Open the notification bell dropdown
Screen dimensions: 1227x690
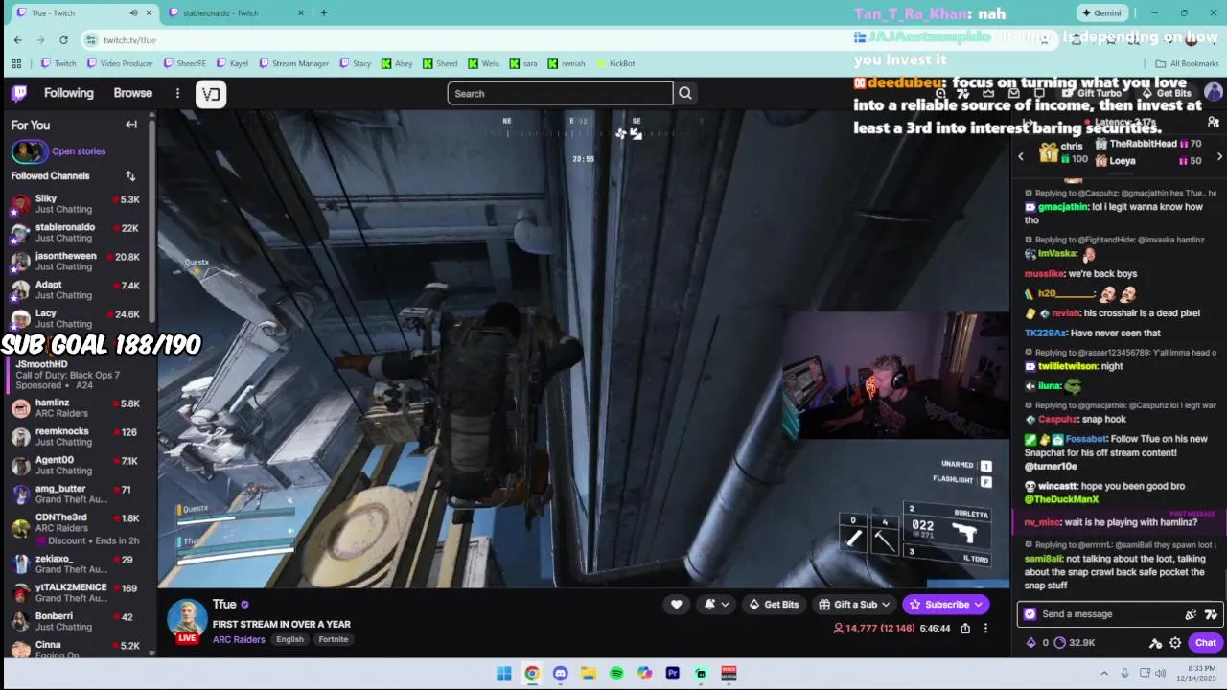click(x=718, y=604)
